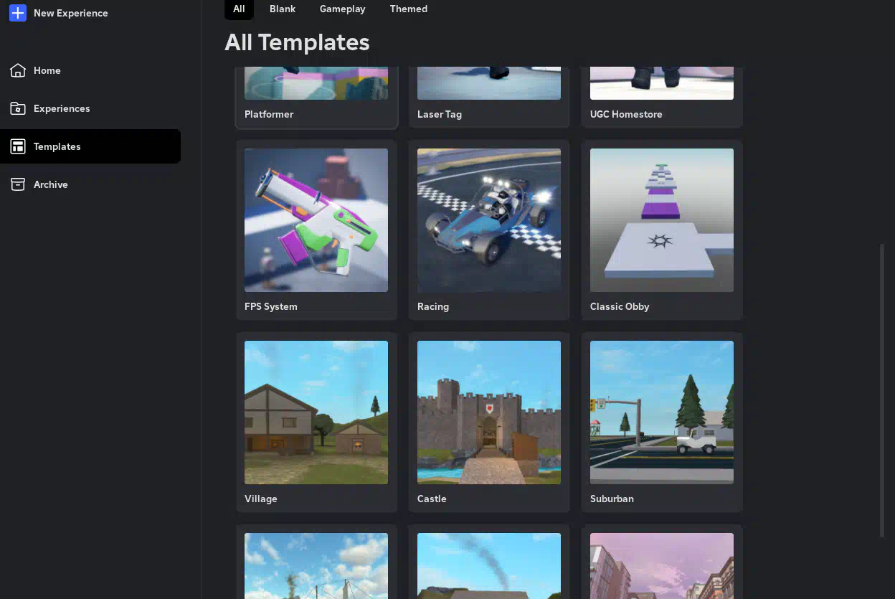The height and width of the screenshot is (599, 895).
Task: Select the Village template image
Action: (316, 412)
